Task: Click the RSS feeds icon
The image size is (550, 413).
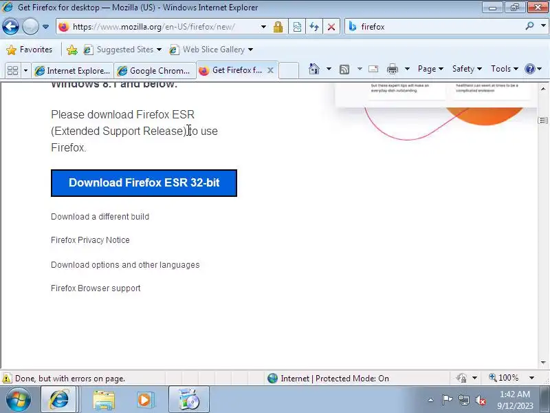Action: 344,70
